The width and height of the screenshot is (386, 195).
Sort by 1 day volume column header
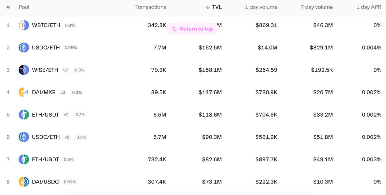(x=261, y=7)
